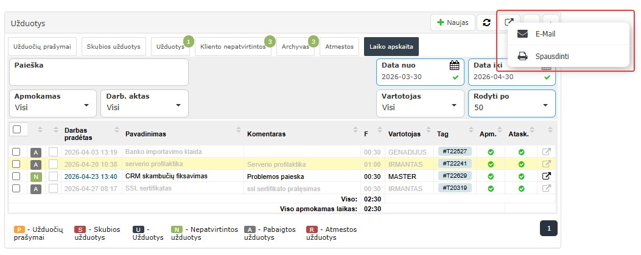Select the Laiko apskaita tab

click(391, 47)
